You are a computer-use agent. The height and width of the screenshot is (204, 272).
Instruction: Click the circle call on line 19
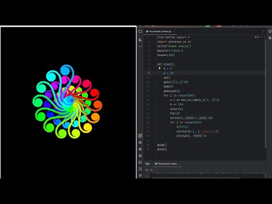[191, 118]
